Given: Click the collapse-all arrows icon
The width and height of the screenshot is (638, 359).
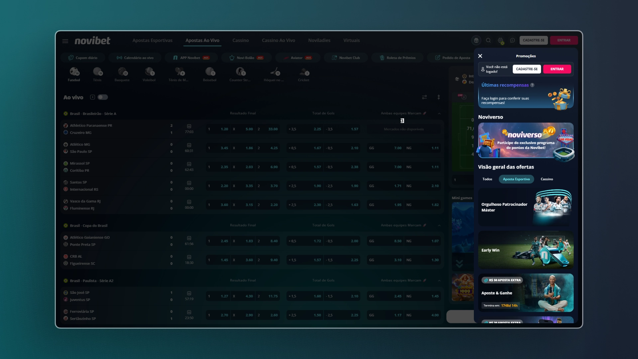Looking at the screenshot, I should [x=439, y=97].
